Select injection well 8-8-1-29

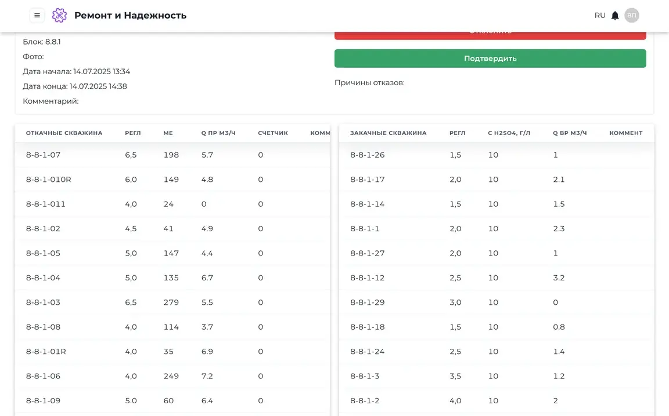(497, 302)
